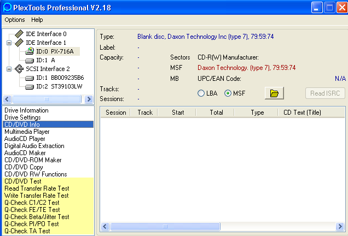The width and height of the screenshot is (348, 236).
Task: Open CD/DVD Copy function
Action: tap(48, 167)
